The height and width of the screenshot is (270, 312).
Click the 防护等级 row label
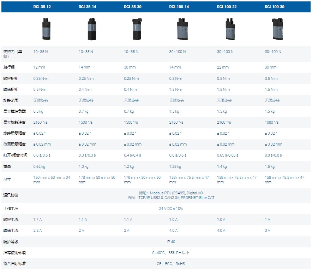[11, 242]
